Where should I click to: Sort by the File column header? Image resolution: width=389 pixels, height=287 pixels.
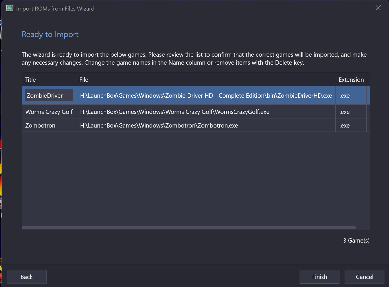(x=206, y=79)
